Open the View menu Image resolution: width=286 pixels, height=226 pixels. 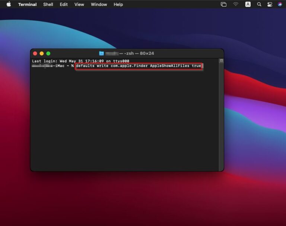pos(79,4)
